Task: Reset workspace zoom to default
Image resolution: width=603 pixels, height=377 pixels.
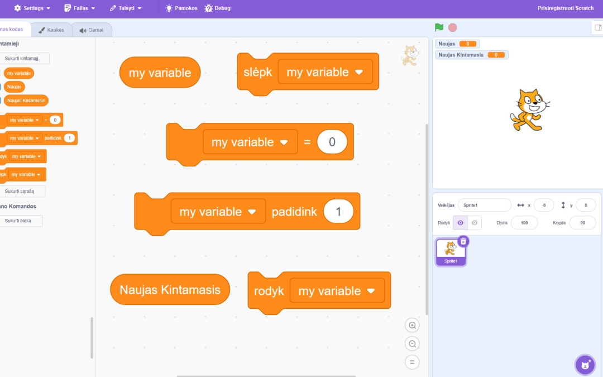Action: (412, 362)
